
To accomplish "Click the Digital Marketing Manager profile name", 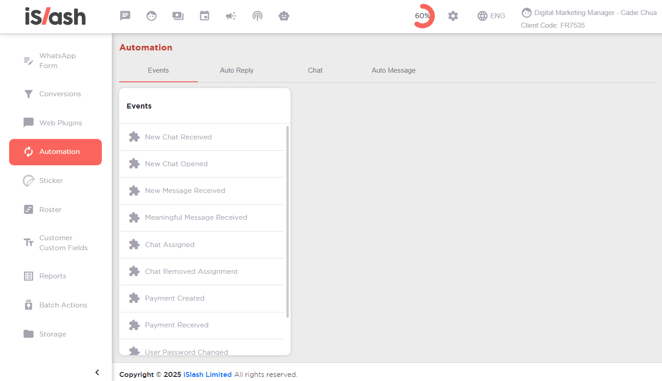I will pyautogui.click(x=595, y=13).
